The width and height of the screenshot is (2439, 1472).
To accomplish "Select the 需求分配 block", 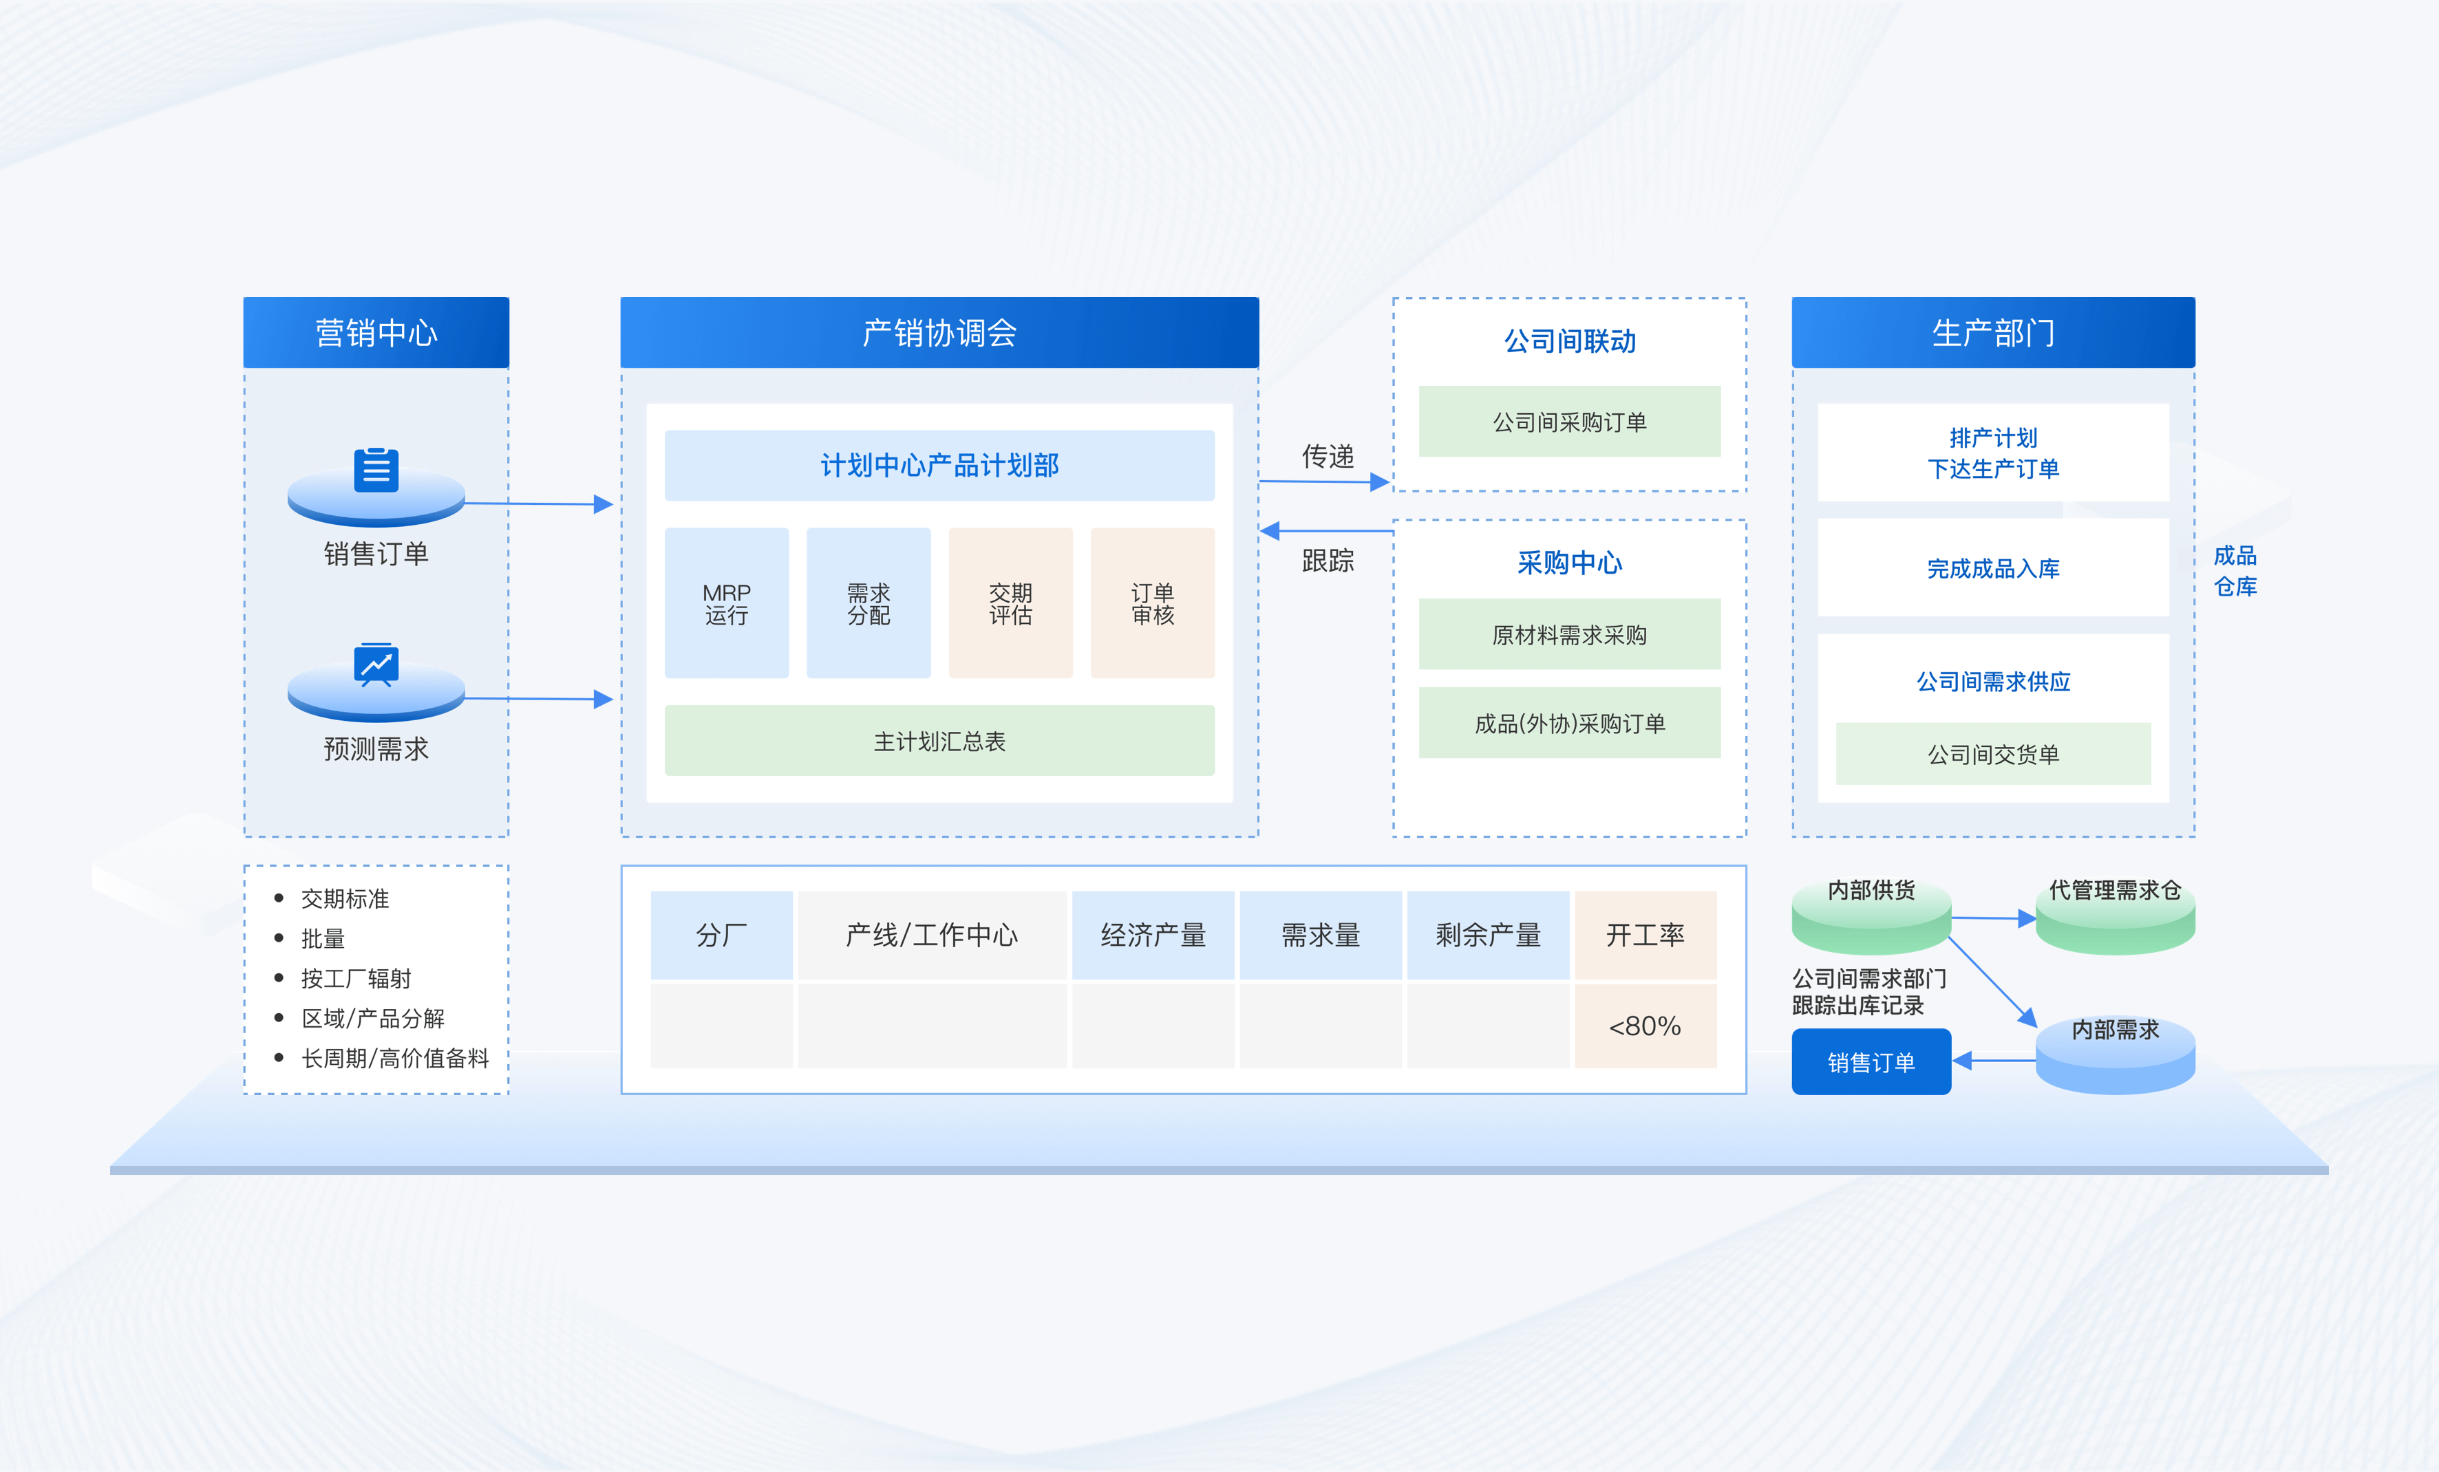I will tap(868, 603).
